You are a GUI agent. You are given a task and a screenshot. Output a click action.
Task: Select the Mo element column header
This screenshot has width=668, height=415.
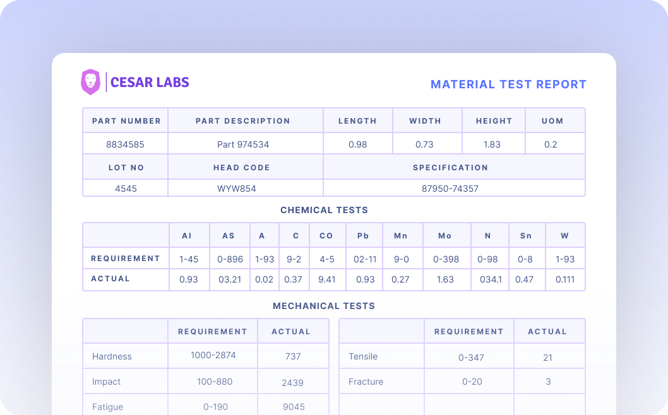click(445, 236)
